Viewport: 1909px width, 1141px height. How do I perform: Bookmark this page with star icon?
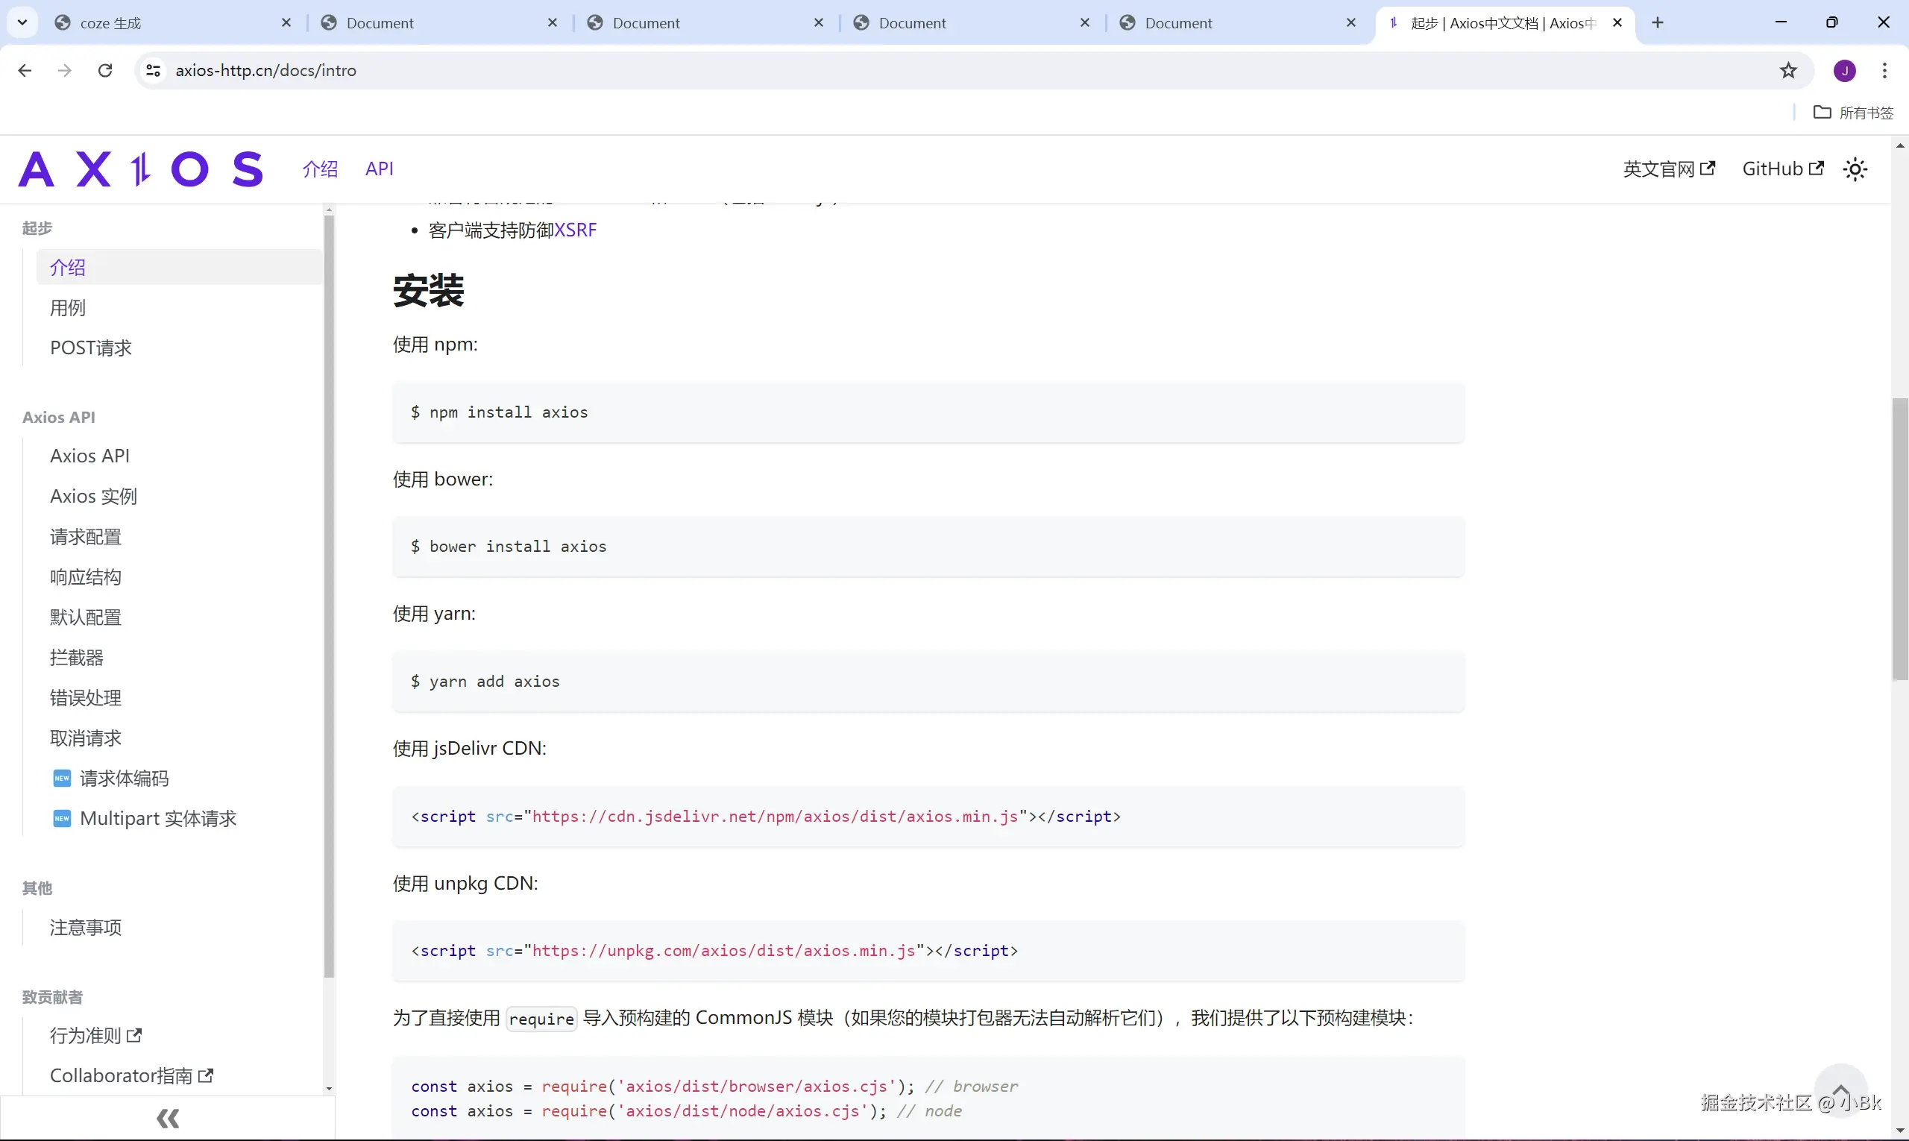1788,71
